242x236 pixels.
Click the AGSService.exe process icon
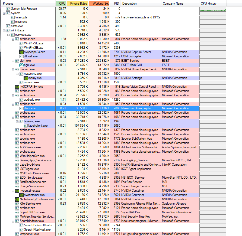point(17,147)
